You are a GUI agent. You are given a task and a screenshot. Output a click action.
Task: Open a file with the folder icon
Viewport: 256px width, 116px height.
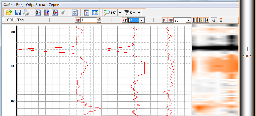tap(9, 13)
